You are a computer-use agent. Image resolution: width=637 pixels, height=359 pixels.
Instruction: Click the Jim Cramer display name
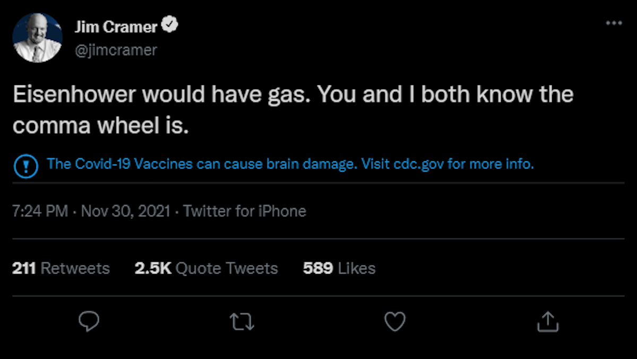[117, 27]
